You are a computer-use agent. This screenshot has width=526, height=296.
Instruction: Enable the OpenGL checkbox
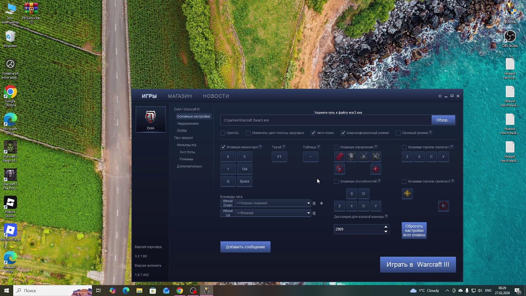pyautogui.click(x=223, y=133)
